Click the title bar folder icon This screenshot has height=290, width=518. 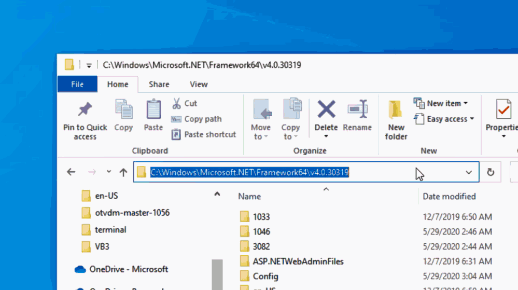click(x=69, y=64)
